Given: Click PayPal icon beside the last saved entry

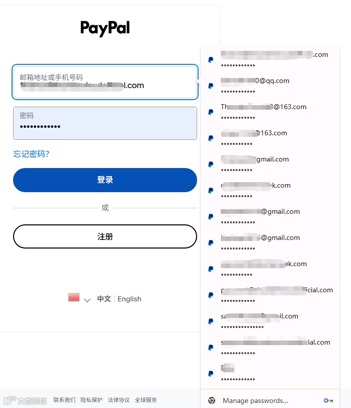Looking at the screenshot, I should (x=211, y=374).
